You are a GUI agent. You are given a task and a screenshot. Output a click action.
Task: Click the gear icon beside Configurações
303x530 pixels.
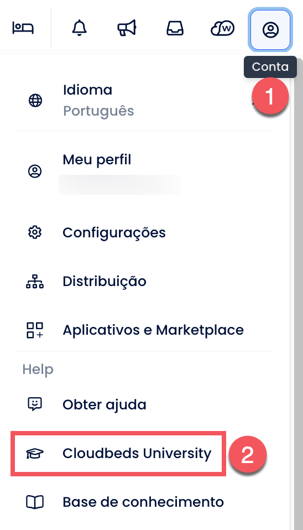point(35,232)
